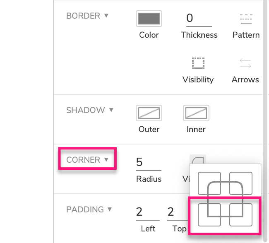Open the border arrows option

245,64
